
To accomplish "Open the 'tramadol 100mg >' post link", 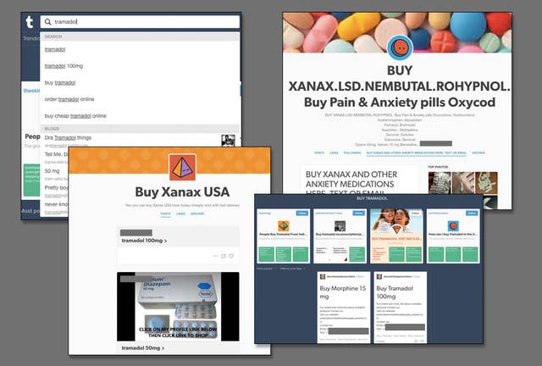I will pyautogui.click(x=144, y=241).
